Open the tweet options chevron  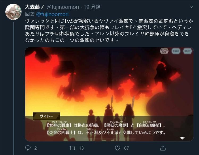[x=191, y=7]
